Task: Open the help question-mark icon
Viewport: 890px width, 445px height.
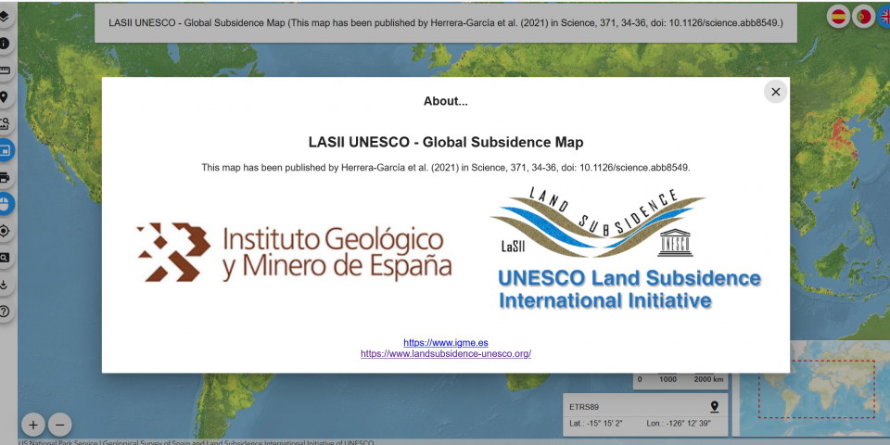Action: pyautogui.click(x=4, y=311)
